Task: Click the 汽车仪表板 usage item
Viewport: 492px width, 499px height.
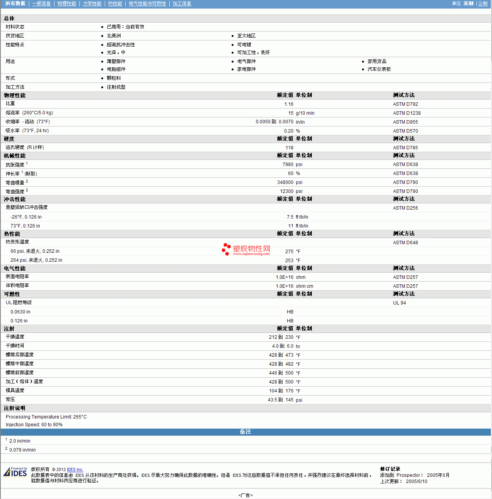Action: 379,69
